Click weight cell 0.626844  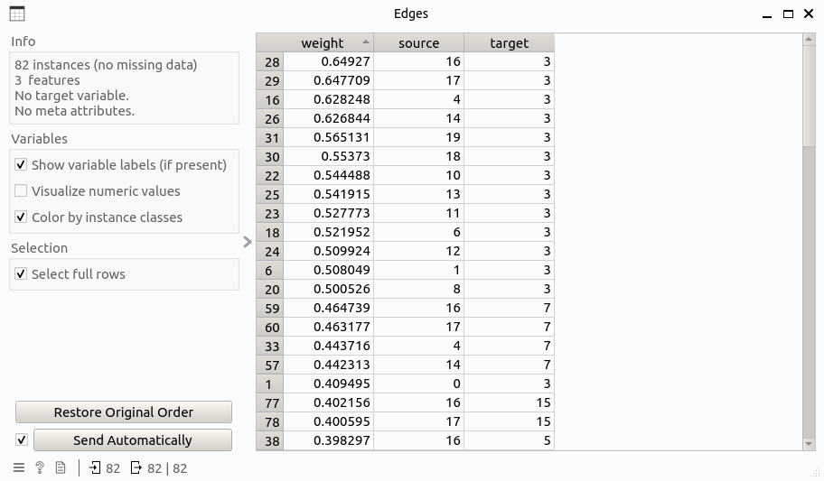coord(329,119)
